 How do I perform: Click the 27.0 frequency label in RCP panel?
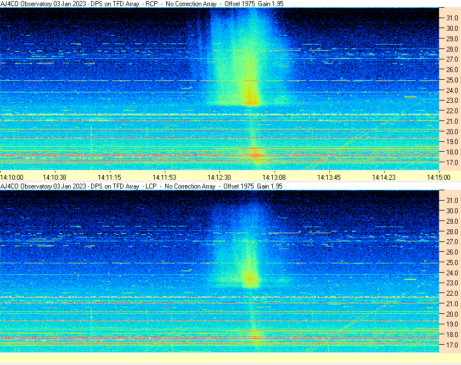[x=452, y=59]
